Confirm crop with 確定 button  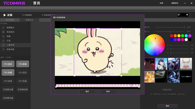coord(87,91)
